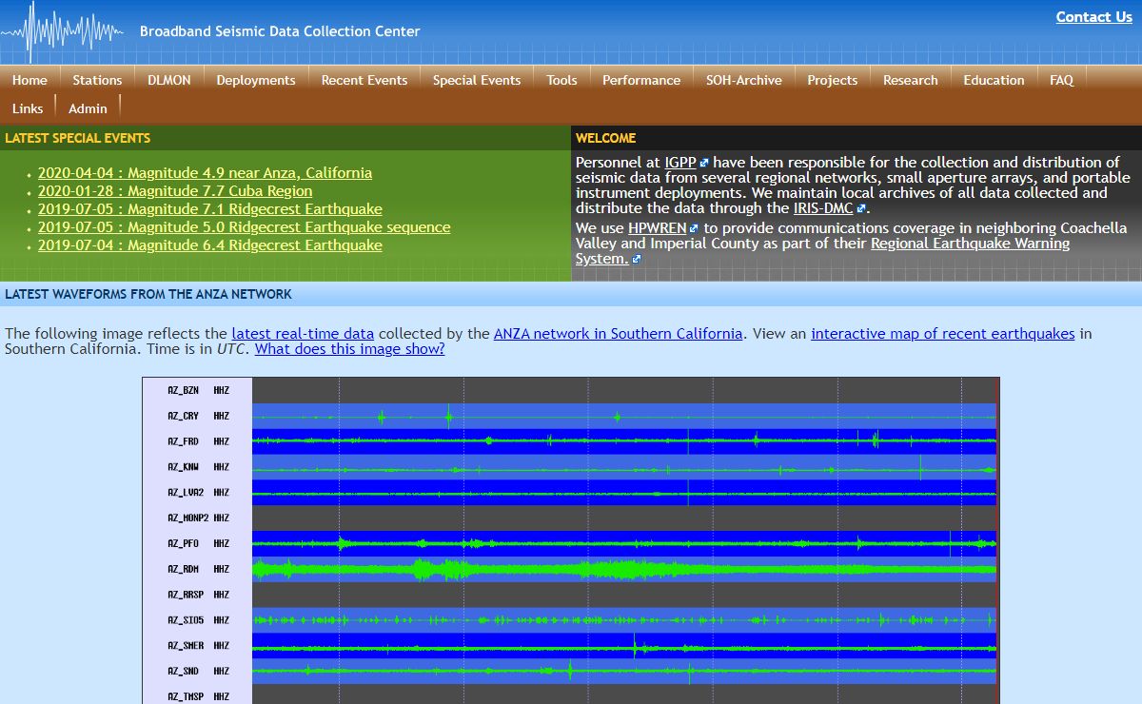The width and height of the screenshot is (1142, 704).
Task: Open interactive map of recent earthquakes link
Action: point(943,334)
